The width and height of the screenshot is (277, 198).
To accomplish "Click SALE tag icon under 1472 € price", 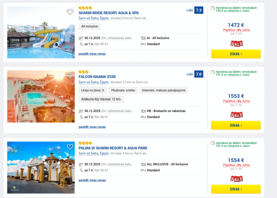I will [x=236, y=43].
